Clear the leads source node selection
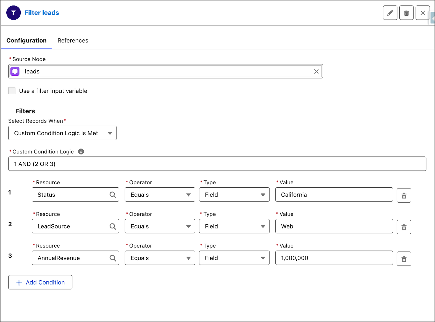This screenshot has height=322, width=435. click(316, 71)
